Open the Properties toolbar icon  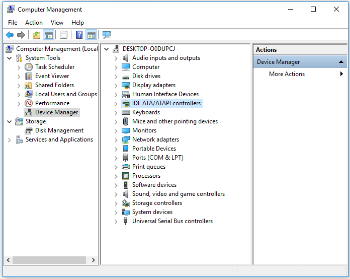tap(63, 35)
